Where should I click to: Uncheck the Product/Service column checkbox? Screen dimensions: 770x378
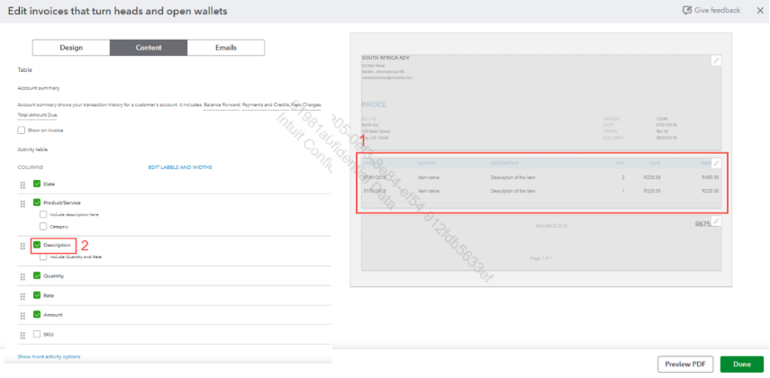point(36,202)
